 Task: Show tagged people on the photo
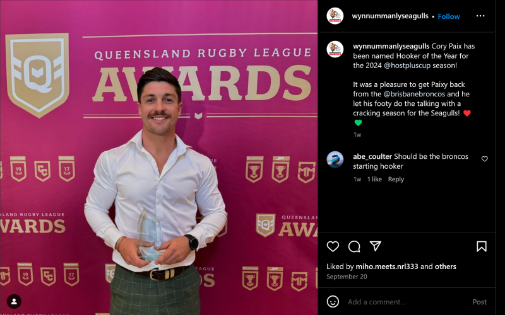pos(14,302)
